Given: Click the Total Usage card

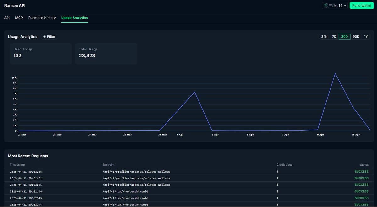Looking at the screenshot, I should tap(106, 54).
